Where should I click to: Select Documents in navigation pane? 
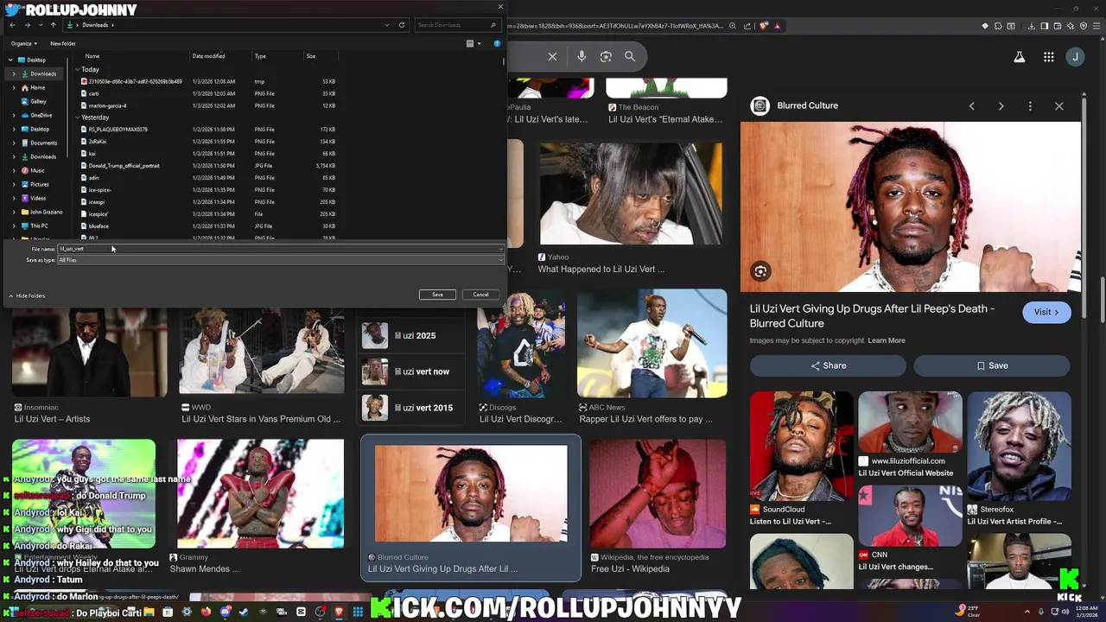pyautogui.click(x=43, y=143)
